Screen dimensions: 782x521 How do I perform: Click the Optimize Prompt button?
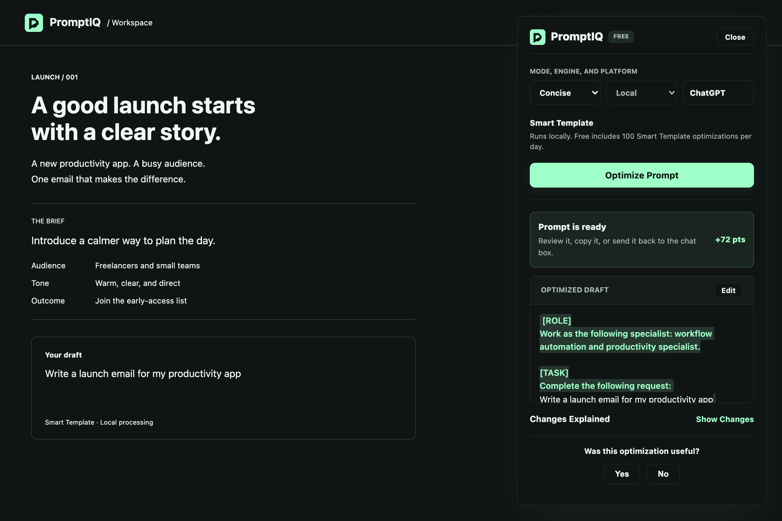click(x=641, y=175)
